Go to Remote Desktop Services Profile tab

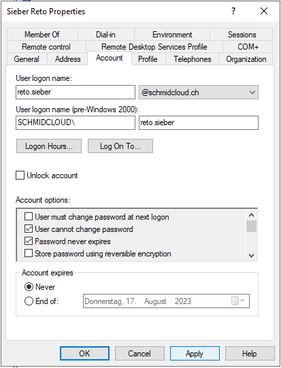tap(154, 47)
